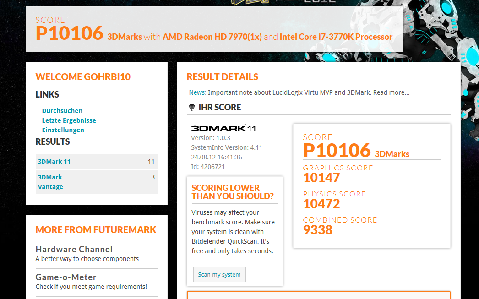Click Intel Core i7-3770K Processor text
Screen dimensions: 479x299
336,37
